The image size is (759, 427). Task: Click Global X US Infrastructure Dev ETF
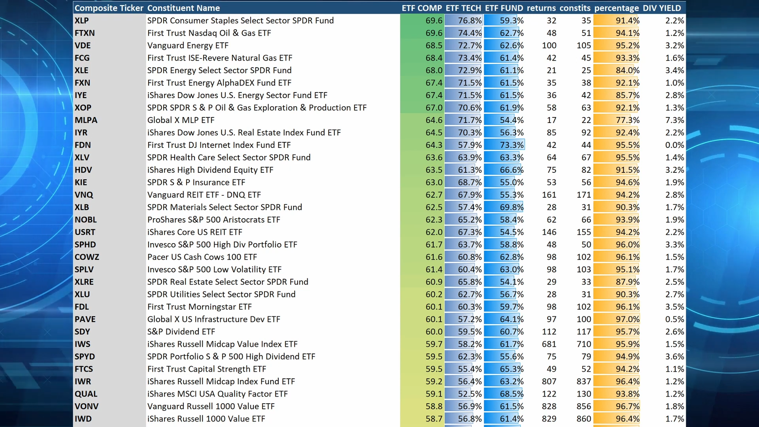pyautogui.click(x=214, y=319)
